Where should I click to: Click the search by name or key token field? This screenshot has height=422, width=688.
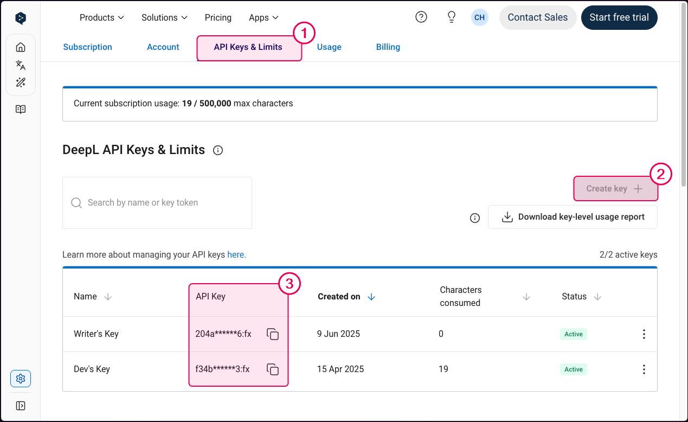pyautogui.click(x=157, y=202)
